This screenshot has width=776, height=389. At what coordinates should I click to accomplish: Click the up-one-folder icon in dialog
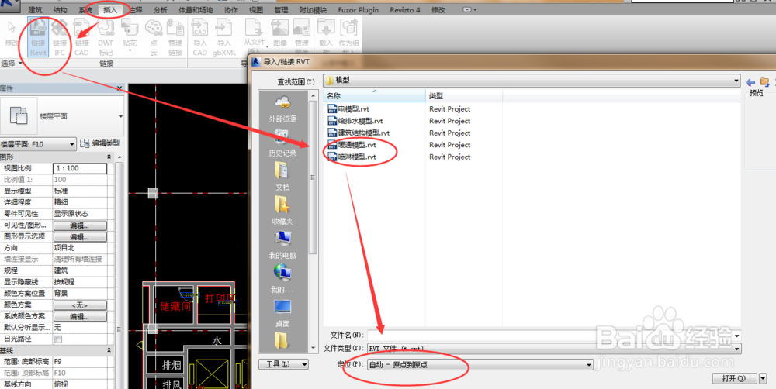coord(764,82)
